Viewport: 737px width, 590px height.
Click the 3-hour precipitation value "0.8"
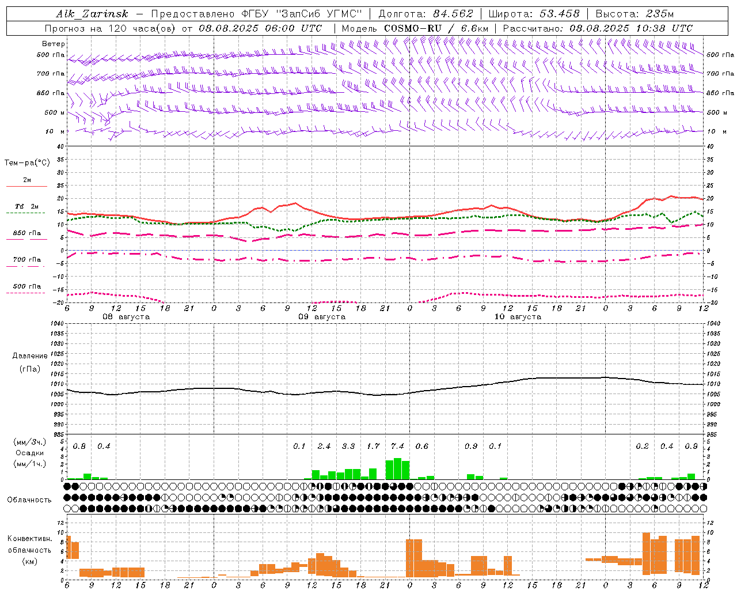tap(79, 446)
